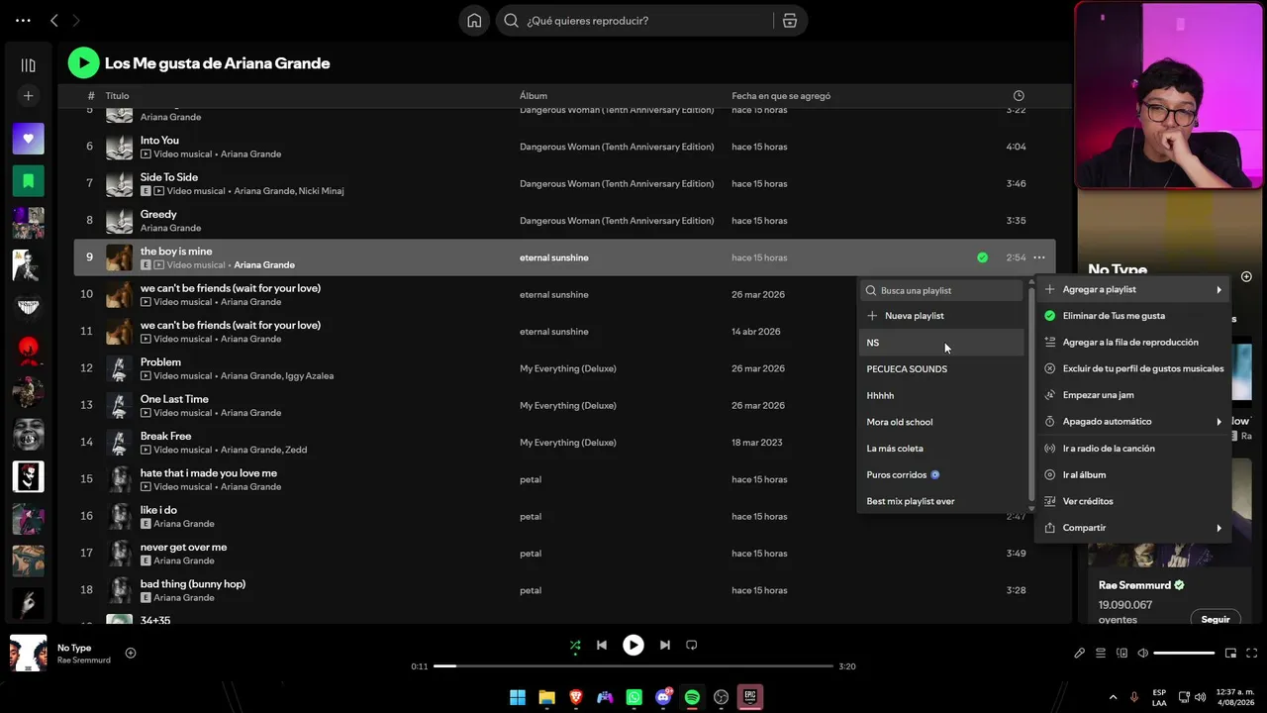This screenshot has width=1267, height=713.
Task: Click the center play button in player bar
Action: (x=633, y=645)
